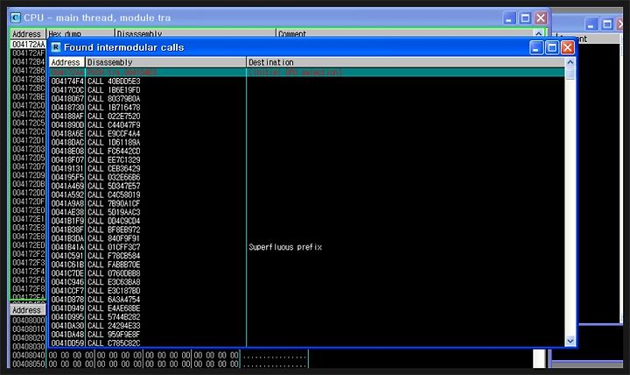Close the CPU main thread window
This screenshot has height=375, width=630.
click(541, 18)
